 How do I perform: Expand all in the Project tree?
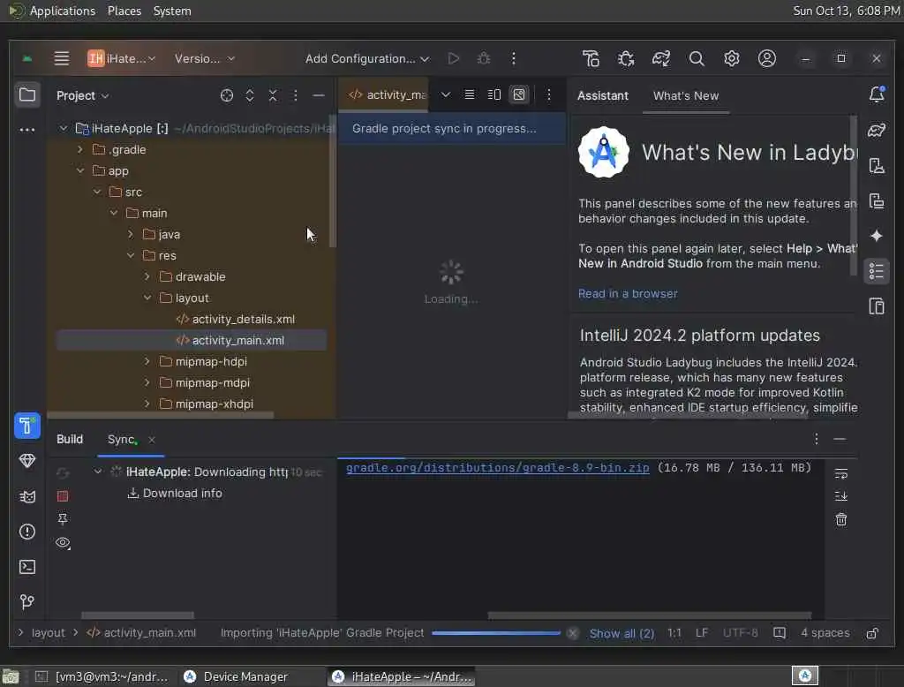click(250, 95)
